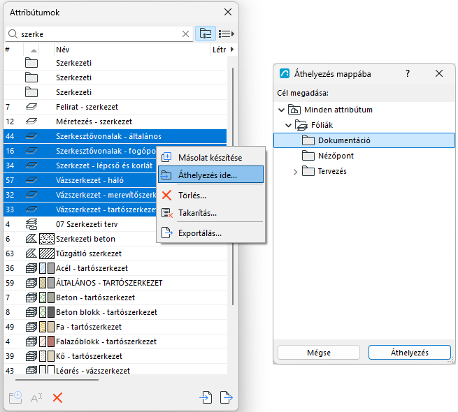458x412 pixels.
Task: Collapse the Minden attribútum tree node
Action: coord(281,110)
